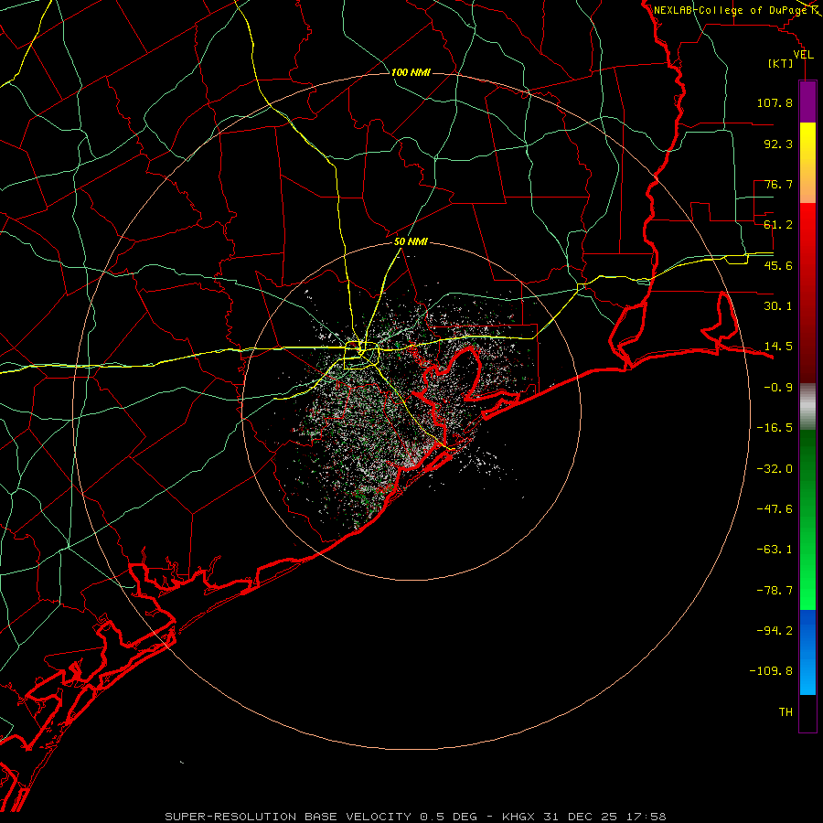Click the [KT] units label

[x=781, y=63]
